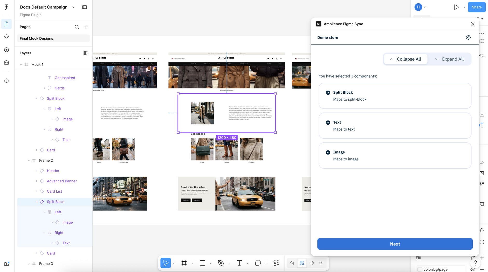The image size is (488, 272).
Task: Open plugin settings gear icon
Action: click(468, 37)
